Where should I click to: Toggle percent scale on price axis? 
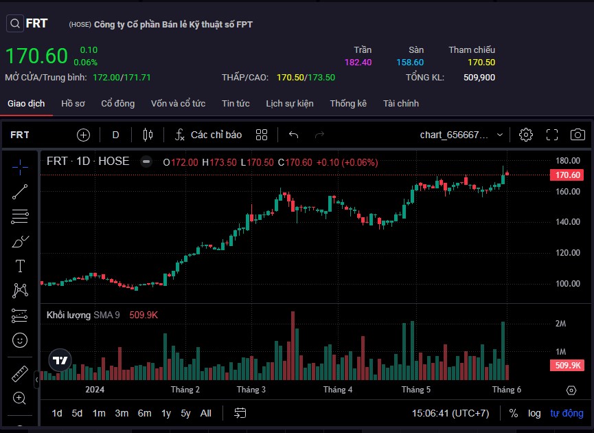[x=514, y=413]
